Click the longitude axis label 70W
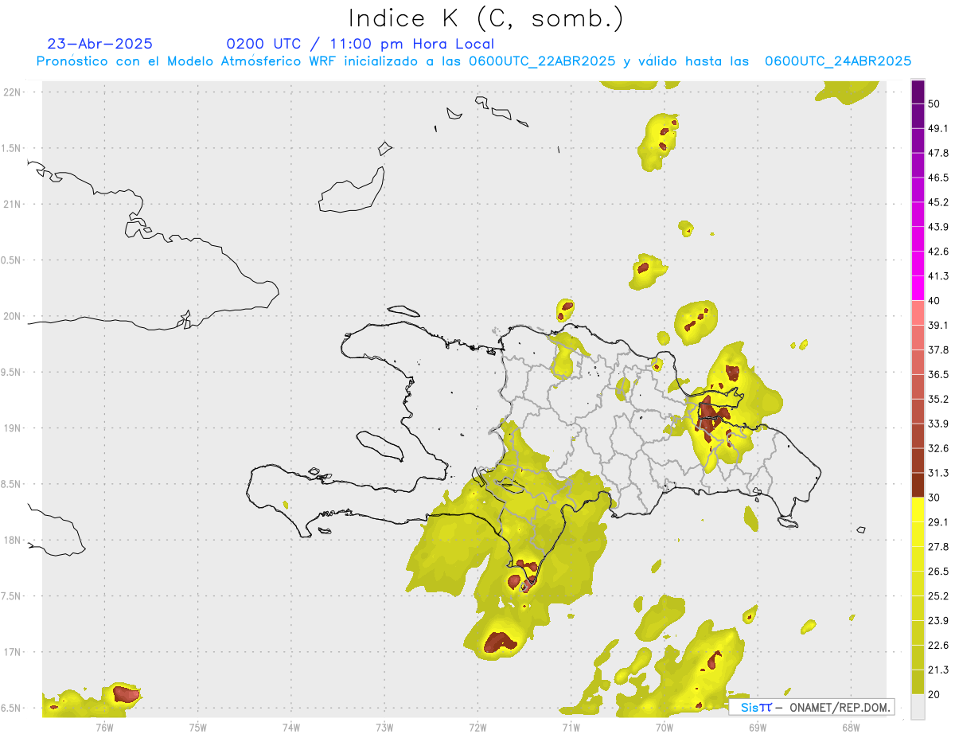955x738 pixels. coord(665,727)
